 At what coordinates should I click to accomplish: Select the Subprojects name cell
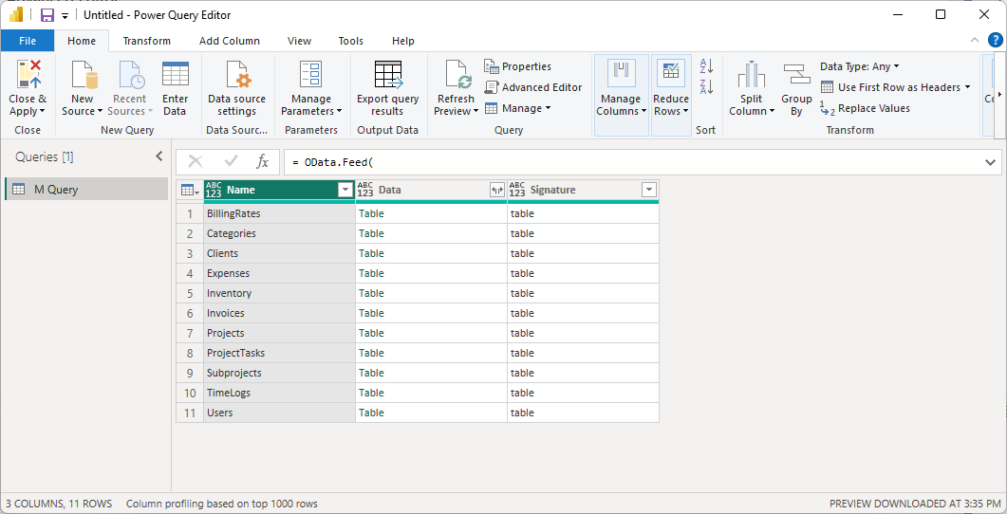point(279,373)
